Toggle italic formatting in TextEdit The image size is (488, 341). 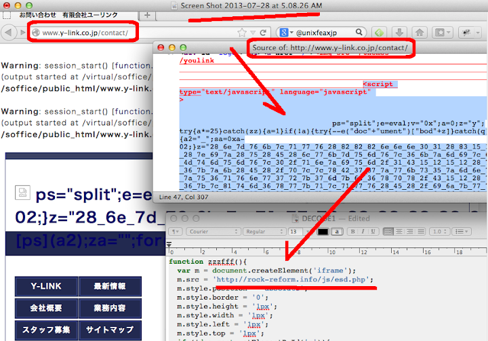coord(363,231)
